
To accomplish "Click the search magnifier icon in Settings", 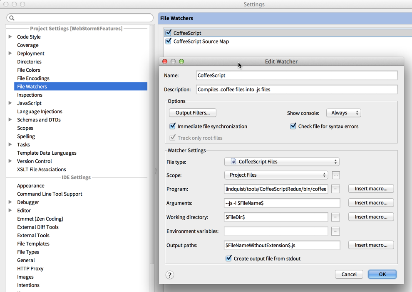I will click(12, 18).
